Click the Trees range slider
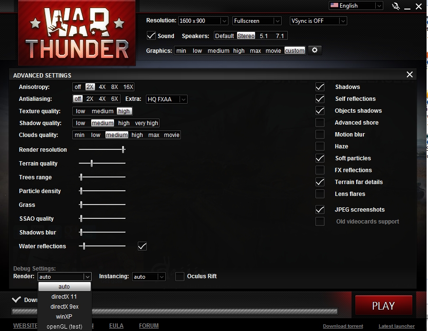This screenshot has width=428, height=331. 102,177
